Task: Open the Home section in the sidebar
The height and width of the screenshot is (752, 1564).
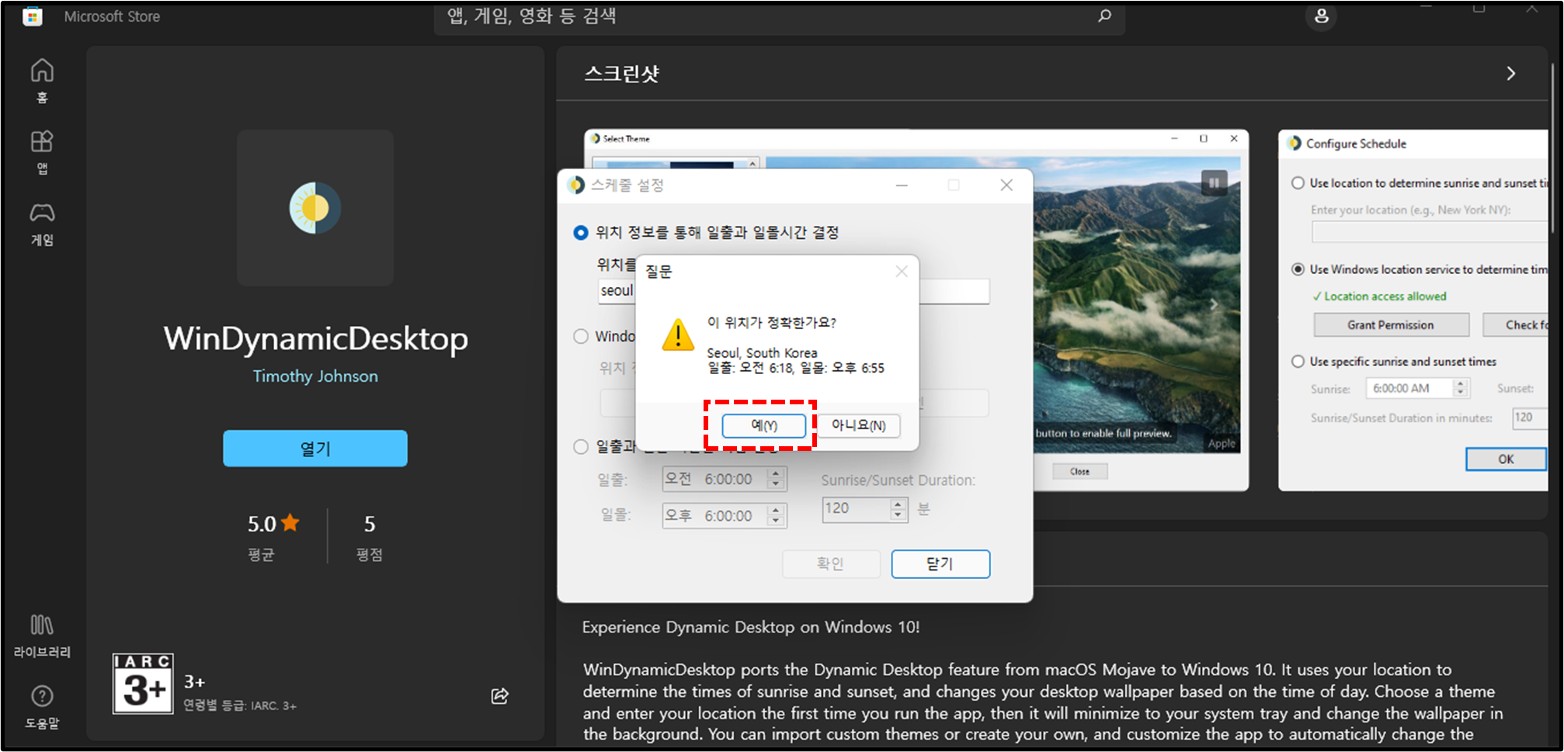Action: (x=42, y=81)
